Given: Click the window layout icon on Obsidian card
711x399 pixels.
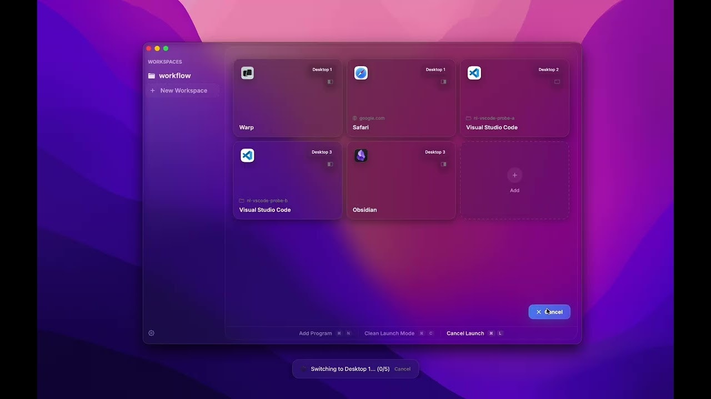Looking at the screenshot, I should (x=443, y=164).
